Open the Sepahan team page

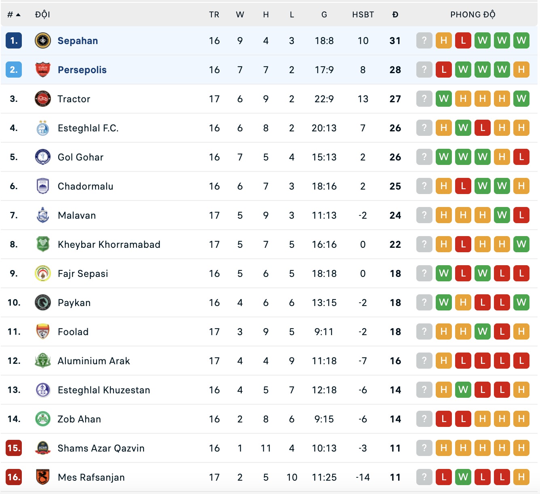(78, 40)
